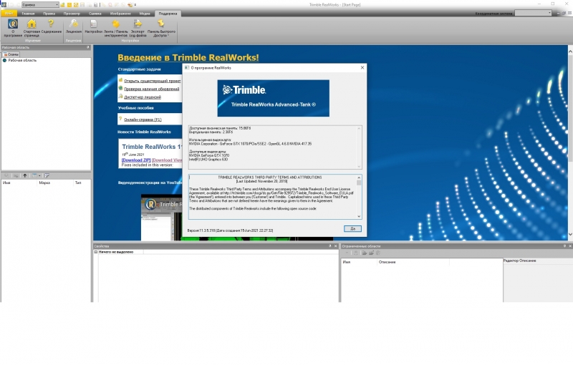
Task: Close the Ограниченные области panel
Action: click(570, 246)
